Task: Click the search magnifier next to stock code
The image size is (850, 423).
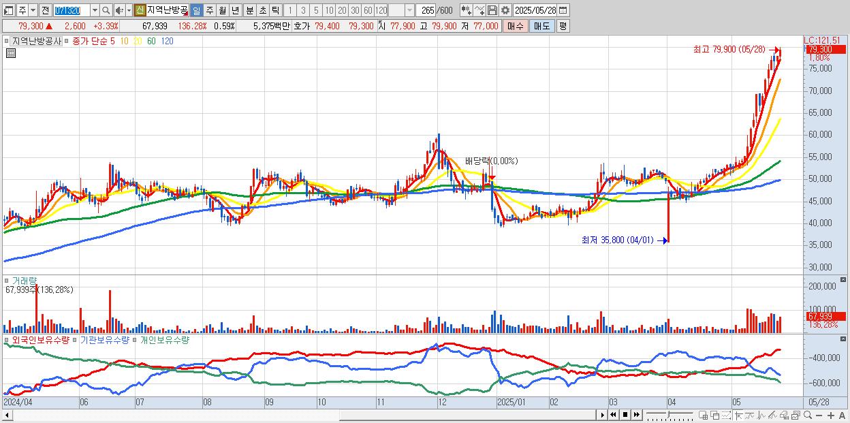Action: (x=106, y=10)
